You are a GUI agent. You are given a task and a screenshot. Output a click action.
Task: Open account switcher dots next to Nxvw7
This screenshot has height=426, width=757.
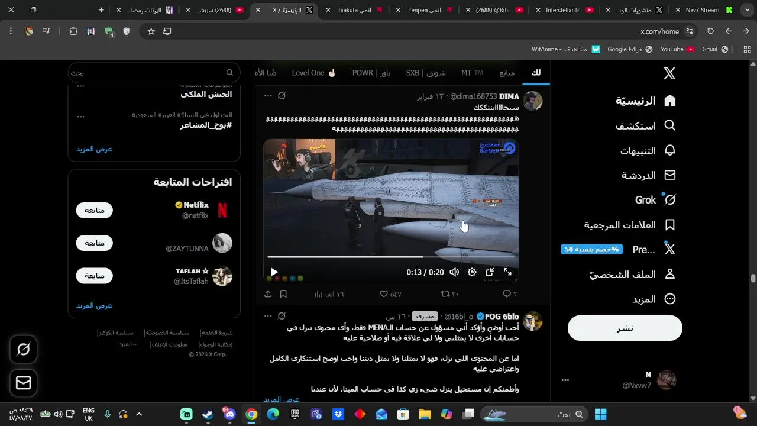tap(565, 380)
